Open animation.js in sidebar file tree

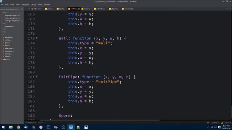click(9, 37)
